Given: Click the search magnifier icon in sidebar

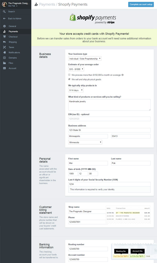Looking at the screenshot, I should coord(4,12).
